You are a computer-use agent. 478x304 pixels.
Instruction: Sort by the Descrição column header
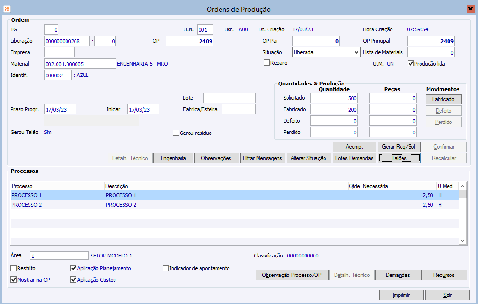[226, 186]
